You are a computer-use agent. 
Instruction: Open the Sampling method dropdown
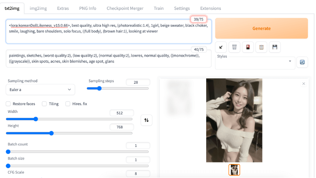(x=40, y=89)
